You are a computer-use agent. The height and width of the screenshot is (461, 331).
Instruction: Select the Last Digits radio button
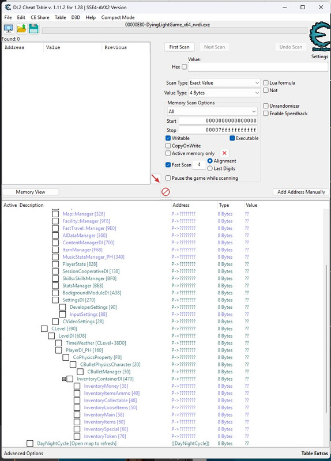(210, 168)
